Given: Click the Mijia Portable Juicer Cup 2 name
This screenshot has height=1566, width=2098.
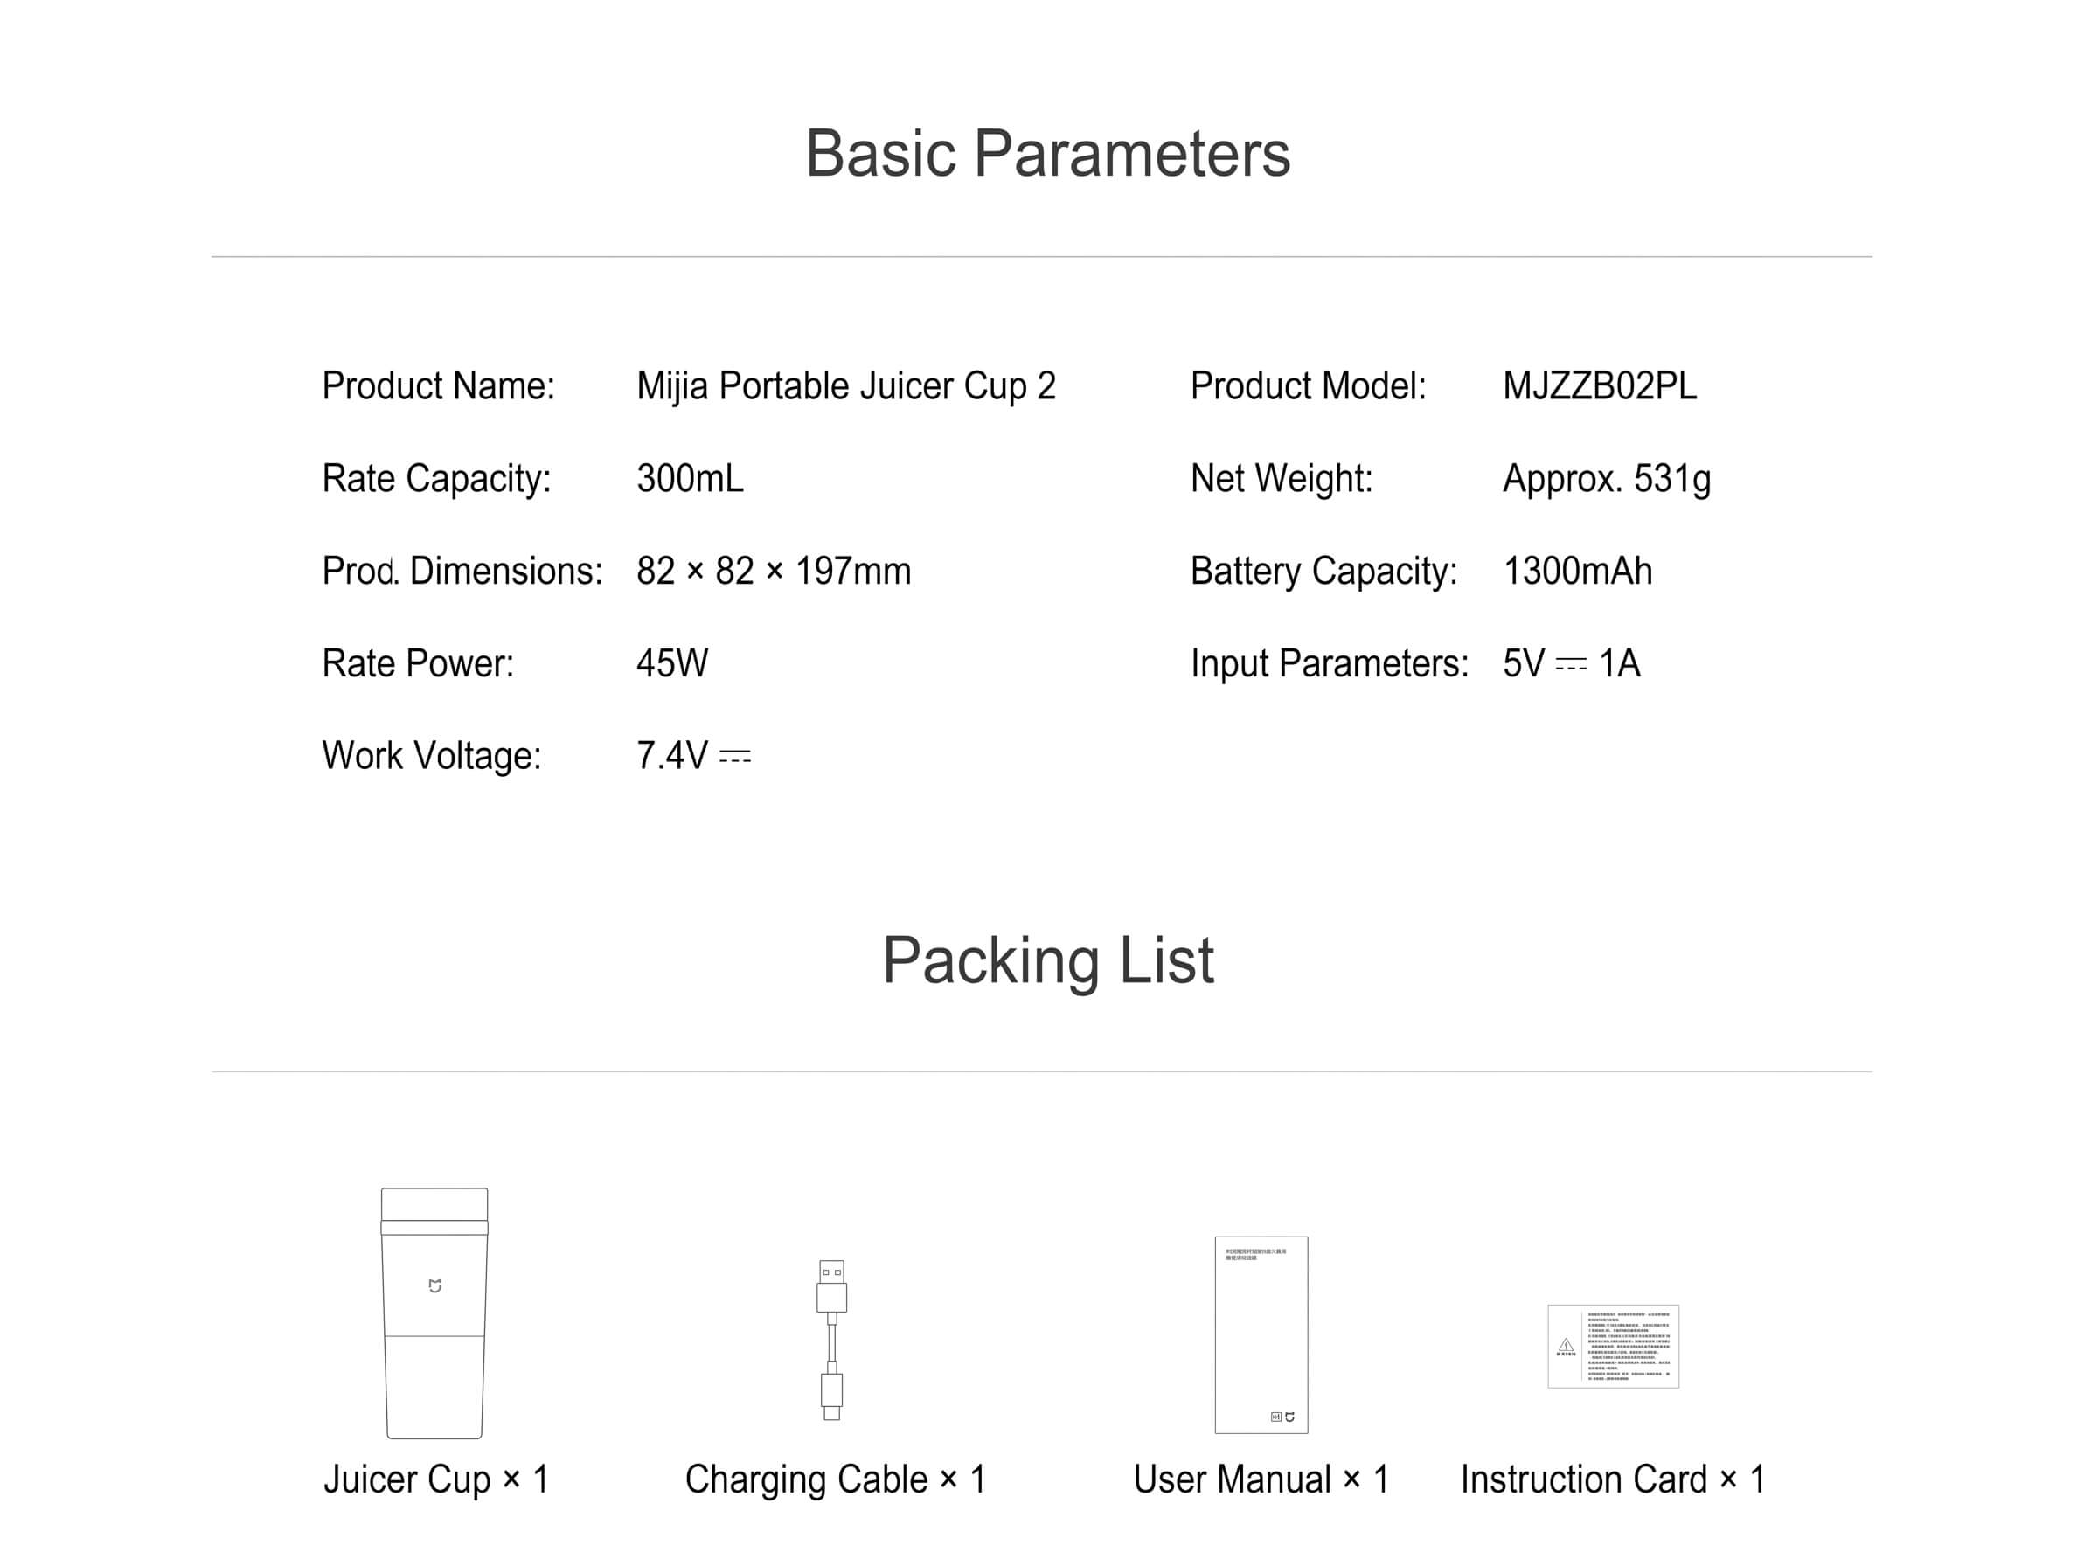Looking at the screenshot, I should click(845, 385).
